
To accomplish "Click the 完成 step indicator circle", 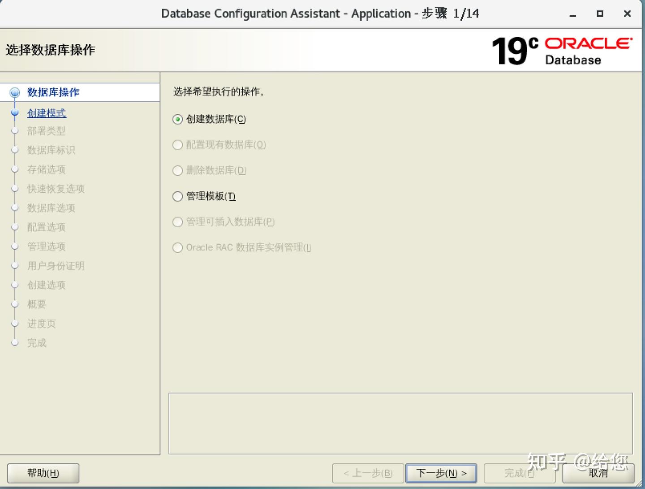I will 15,342.
